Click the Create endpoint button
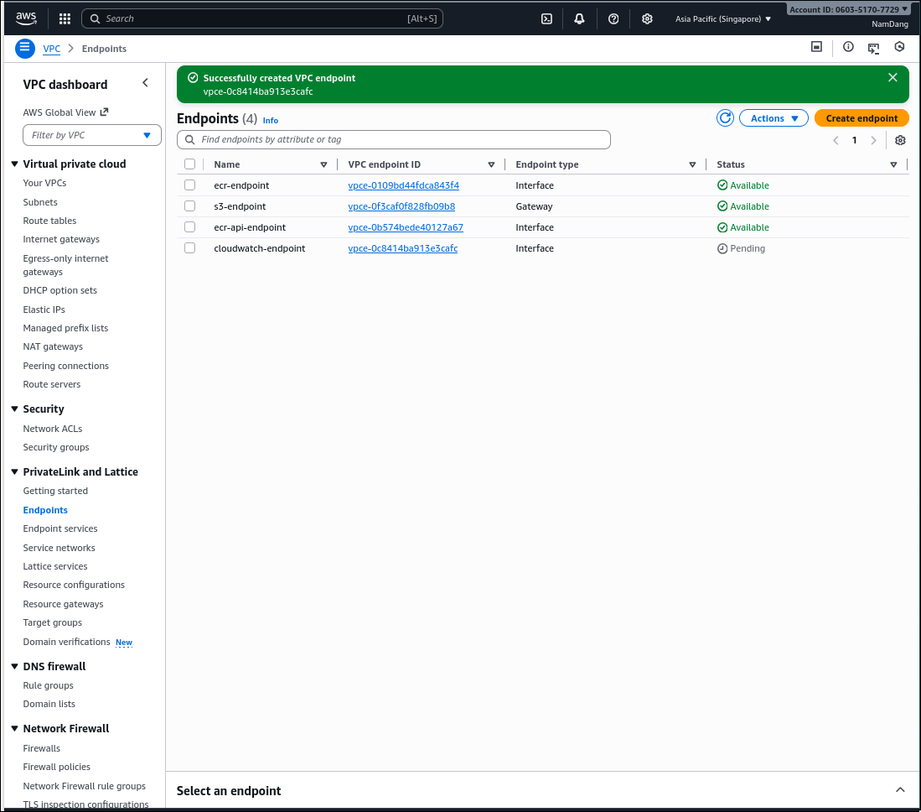The width and height of the screenshot is (921, 812). (861, 117)
